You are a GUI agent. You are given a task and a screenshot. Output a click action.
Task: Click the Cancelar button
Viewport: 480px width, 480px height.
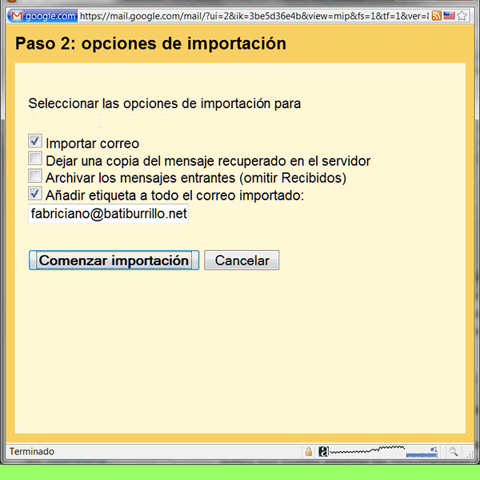coord(242,260)
